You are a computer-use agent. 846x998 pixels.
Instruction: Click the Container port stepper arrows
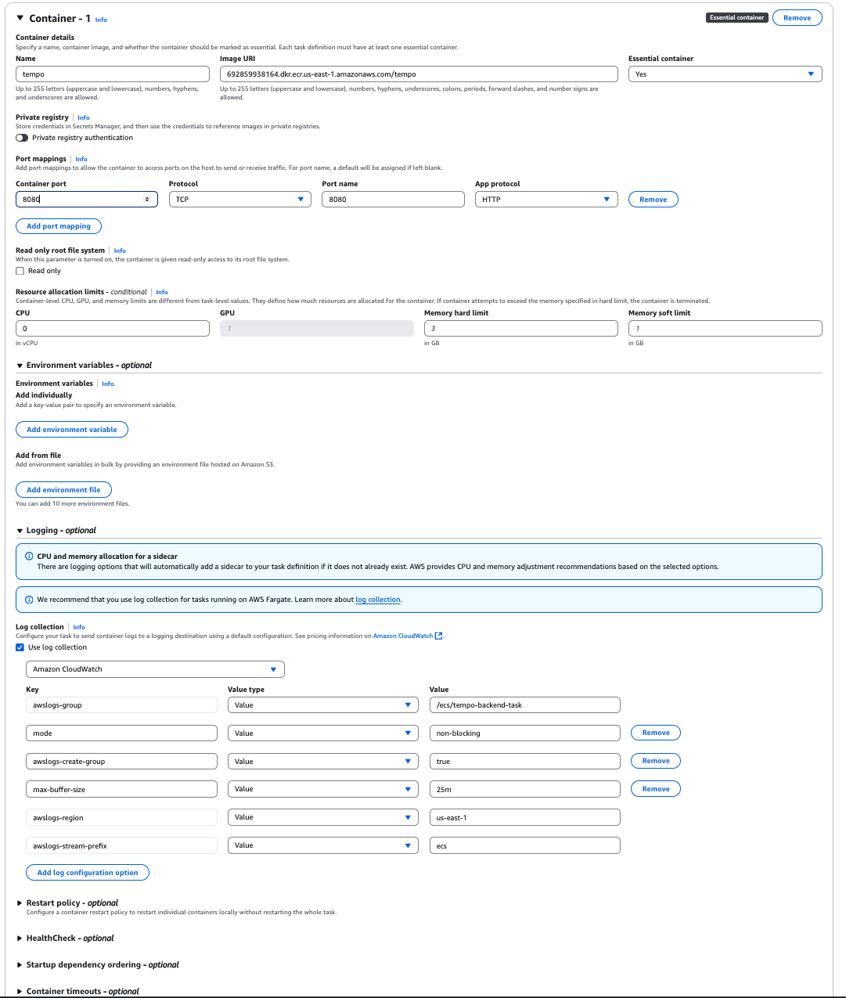click(146, 200)
